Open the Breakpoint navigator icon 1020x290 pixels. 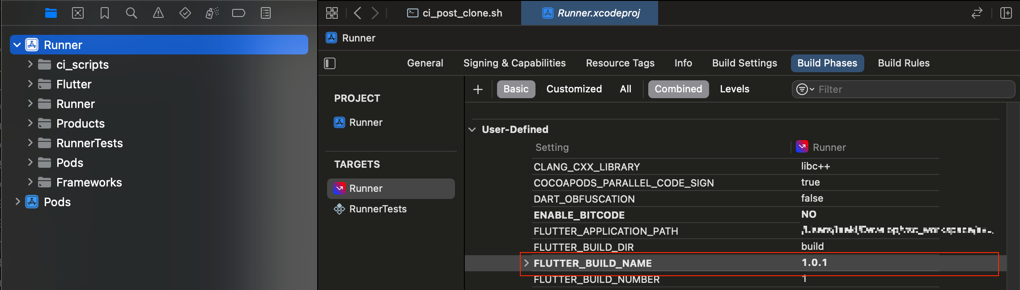click(239, 13)
